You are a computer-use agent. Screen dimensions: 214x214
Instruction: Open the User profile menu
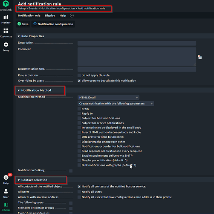6,193
